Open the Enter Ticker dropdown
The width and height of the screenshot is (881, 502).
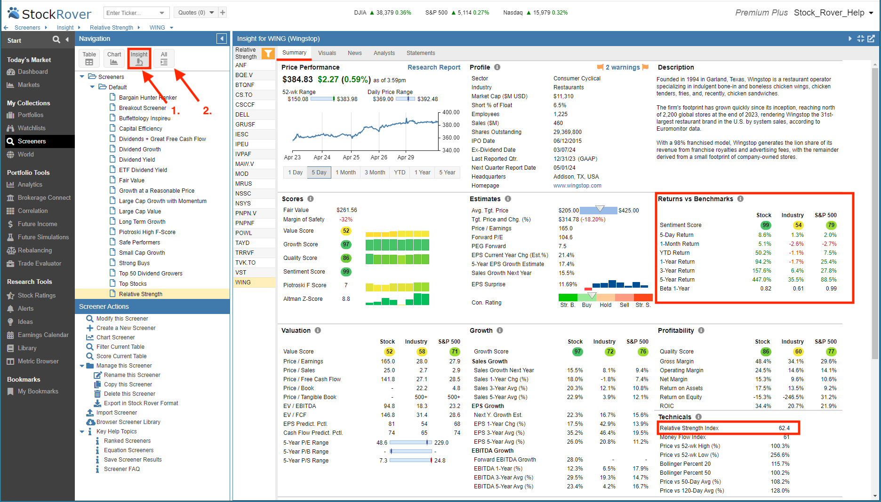162,13
